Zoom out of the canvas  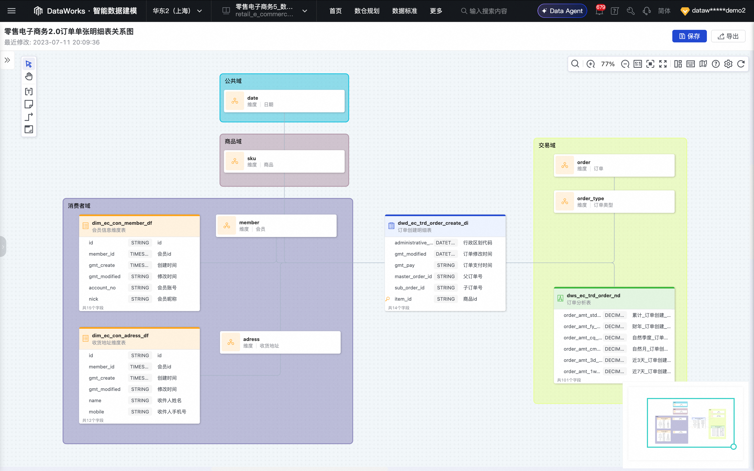click(x=625, y=64)
